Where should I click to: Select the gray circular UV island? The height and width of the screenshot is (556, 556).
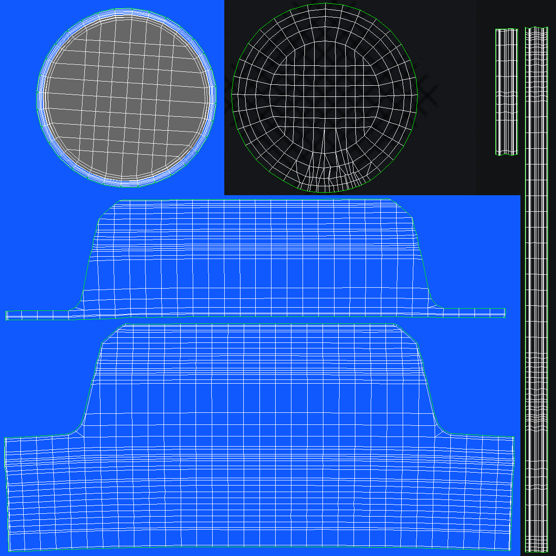coord(126,97)
